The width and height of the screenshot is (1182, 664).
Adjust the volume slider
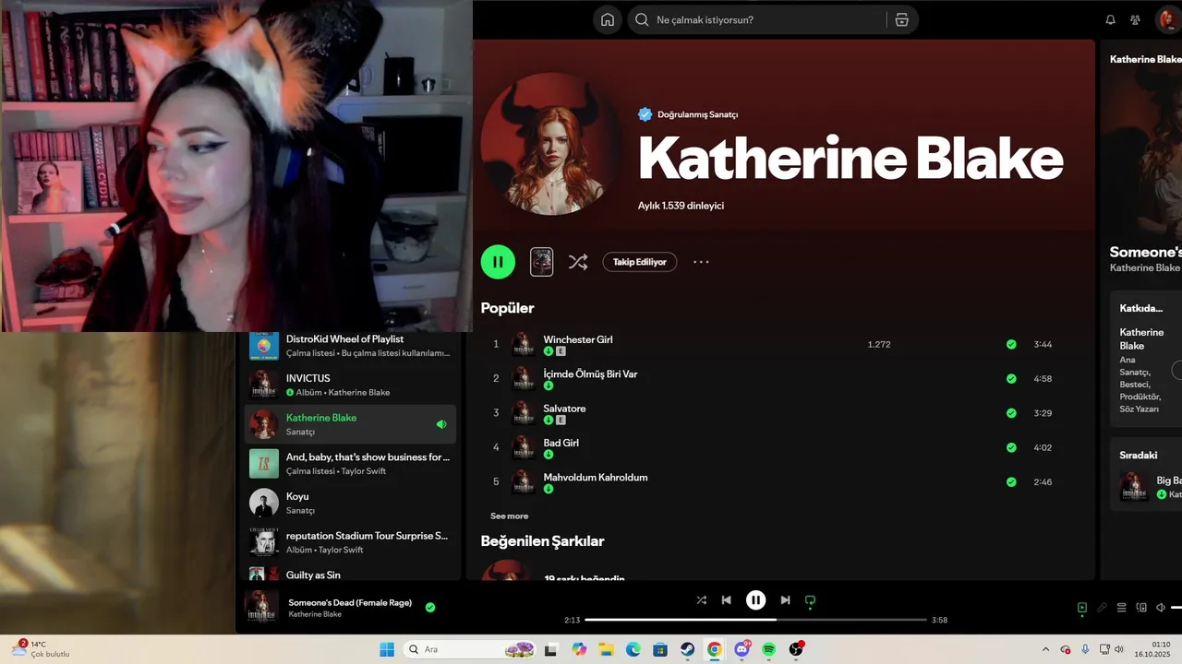point(1176,608)
